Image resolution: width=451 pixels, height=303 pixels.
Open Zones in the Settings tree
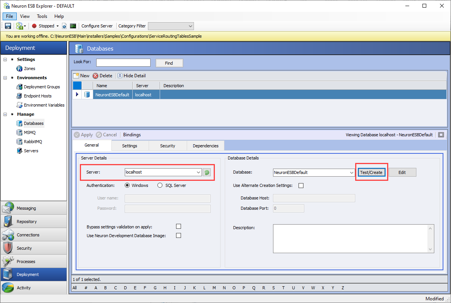pos(29,69)
